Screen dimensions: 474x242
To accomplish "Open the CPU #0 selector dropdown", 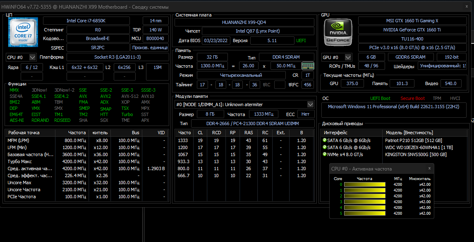I will 33,57.
